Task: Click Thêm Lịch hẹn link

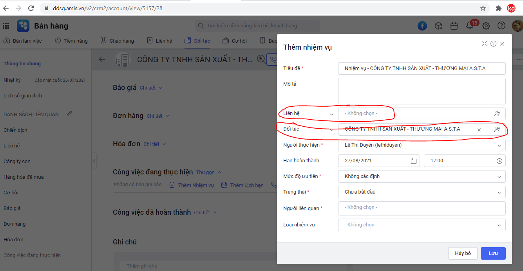Action: pyautogui.click(x=242, y=185)
